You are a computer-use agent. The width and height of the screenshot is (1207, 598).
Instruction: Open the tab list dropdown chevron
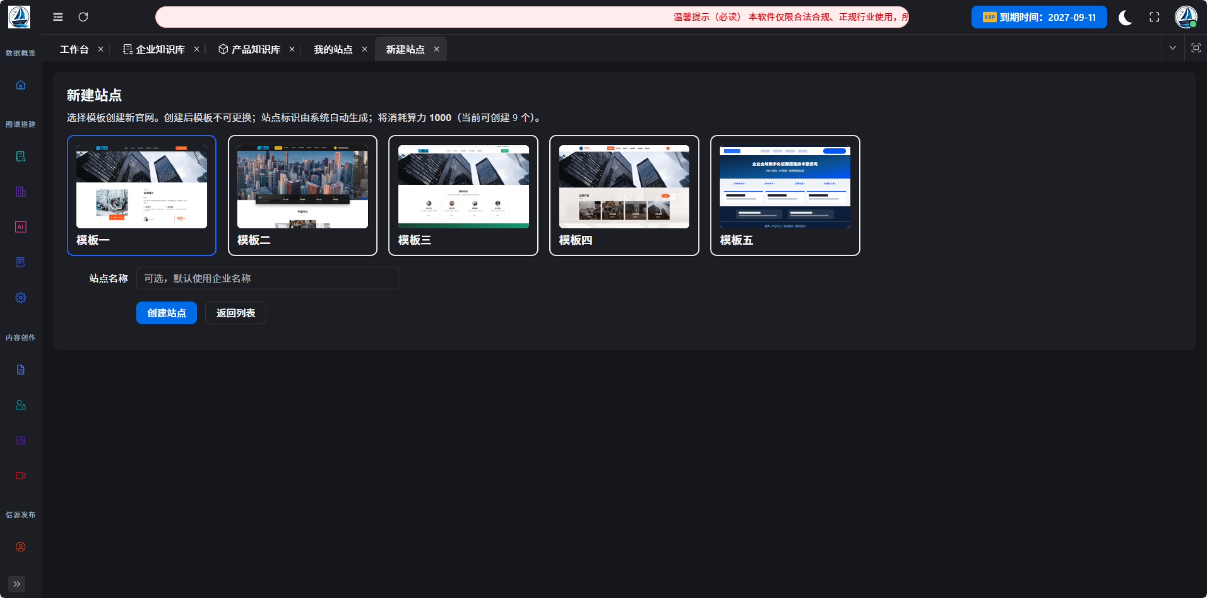(x=1173, y=48)
